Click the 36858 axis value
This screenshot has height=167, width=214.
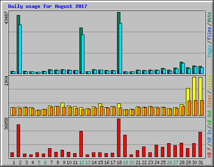6,124
